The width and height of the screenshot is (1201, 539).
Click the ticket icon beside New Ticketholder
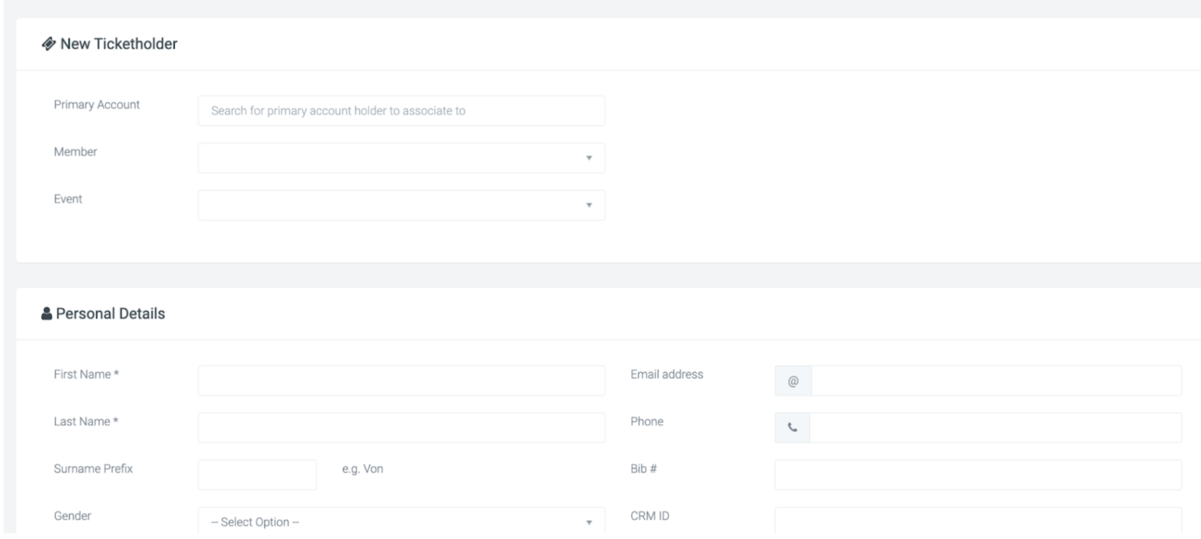click(x=48, y=44)
